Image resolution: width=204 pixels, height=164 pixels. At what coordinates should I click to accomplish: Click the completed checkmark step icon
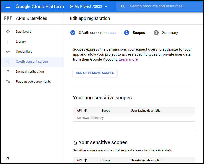click(73, 33)
